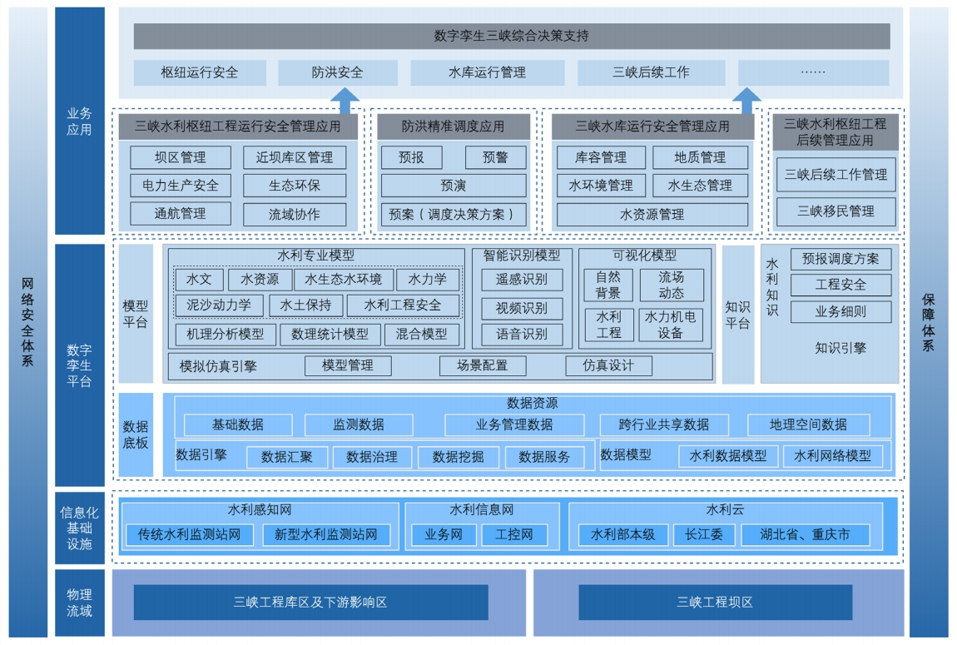Click the 视频识别 box

(522, 309)
